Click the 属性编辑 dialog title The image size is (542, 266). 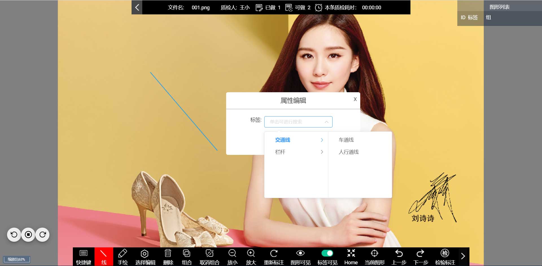pos(293,100)
